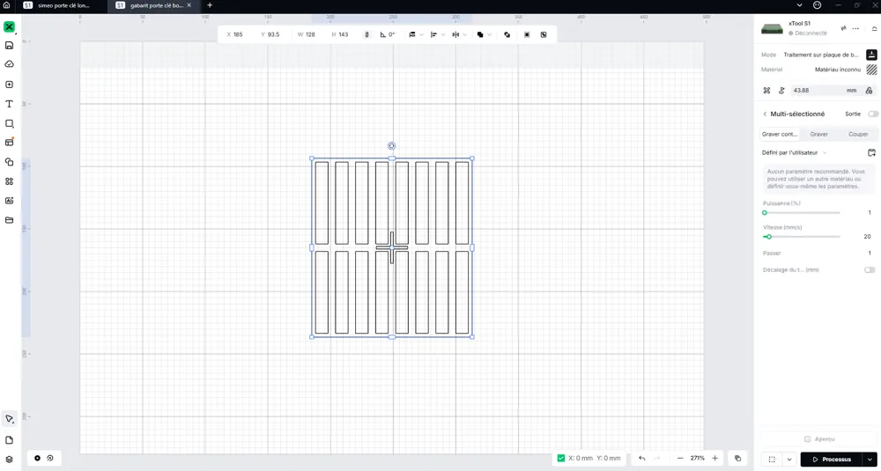Click the framing rectangle button
Screen dimensions: 881x471
(773, 459)
